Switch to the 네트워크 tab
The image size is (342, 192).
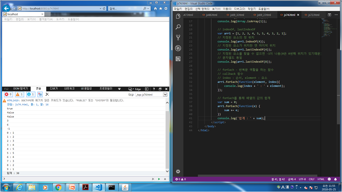[69, 89]
